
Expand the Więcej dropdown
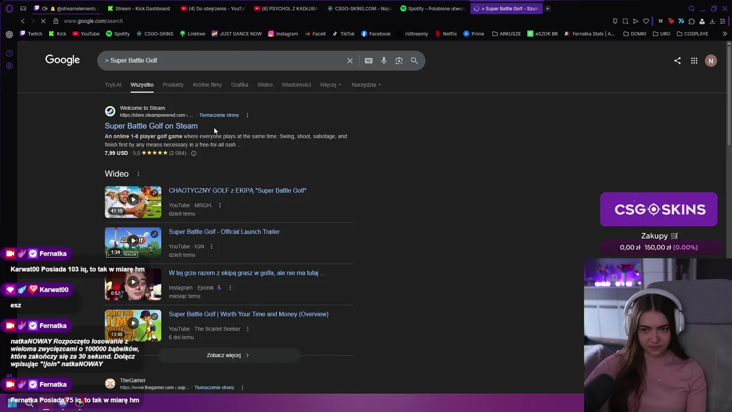[x=331, y=85]
